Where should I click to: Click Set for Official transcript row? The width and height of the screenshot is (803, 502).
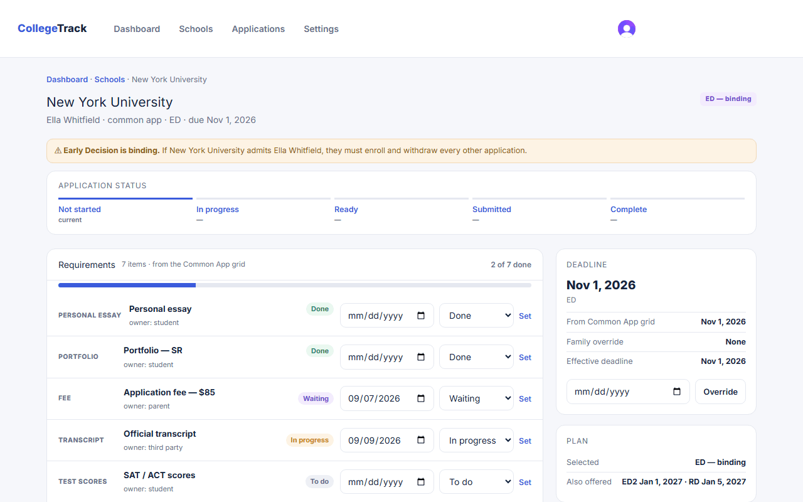525,441
